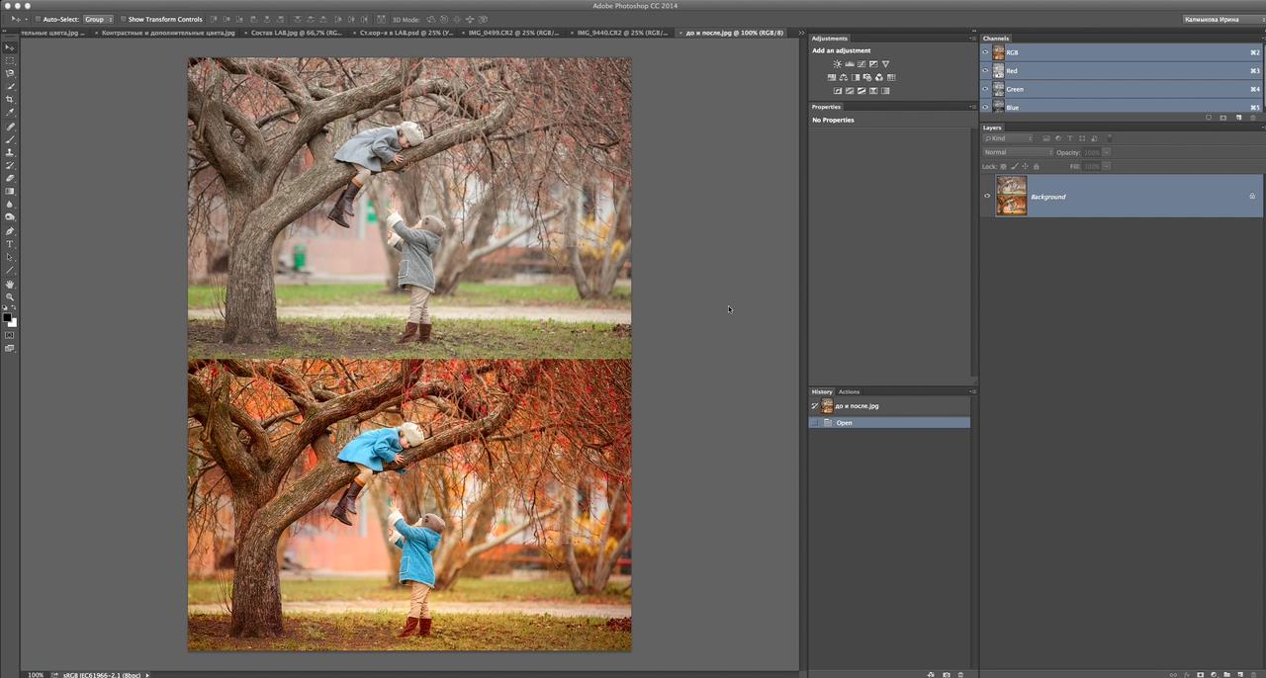The image size is (1266, 678).
Task: Add a Brightness/Contrast adjustment
Action: click(x=837, y=64)
